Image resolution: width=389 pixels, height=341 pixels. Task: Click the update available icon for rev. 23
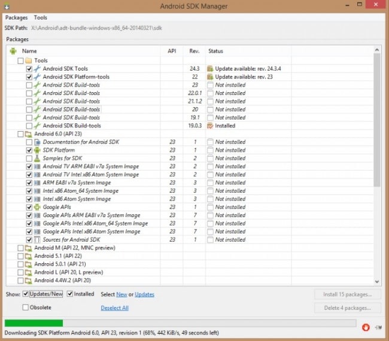tap(210, 77)
